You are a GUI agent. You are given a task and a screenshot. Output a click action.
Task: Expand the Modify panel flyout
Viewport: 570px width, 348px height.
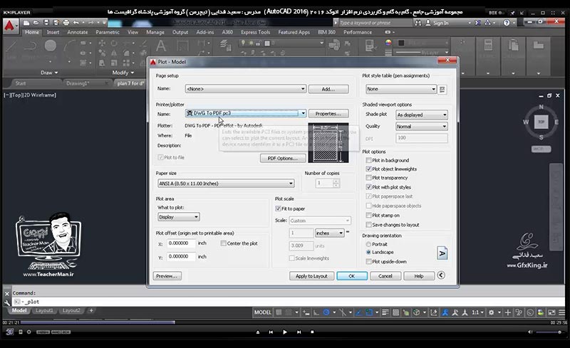click(123, 73)
